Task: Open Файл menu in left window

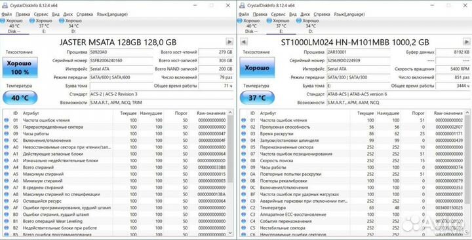Action: (7, 14)
